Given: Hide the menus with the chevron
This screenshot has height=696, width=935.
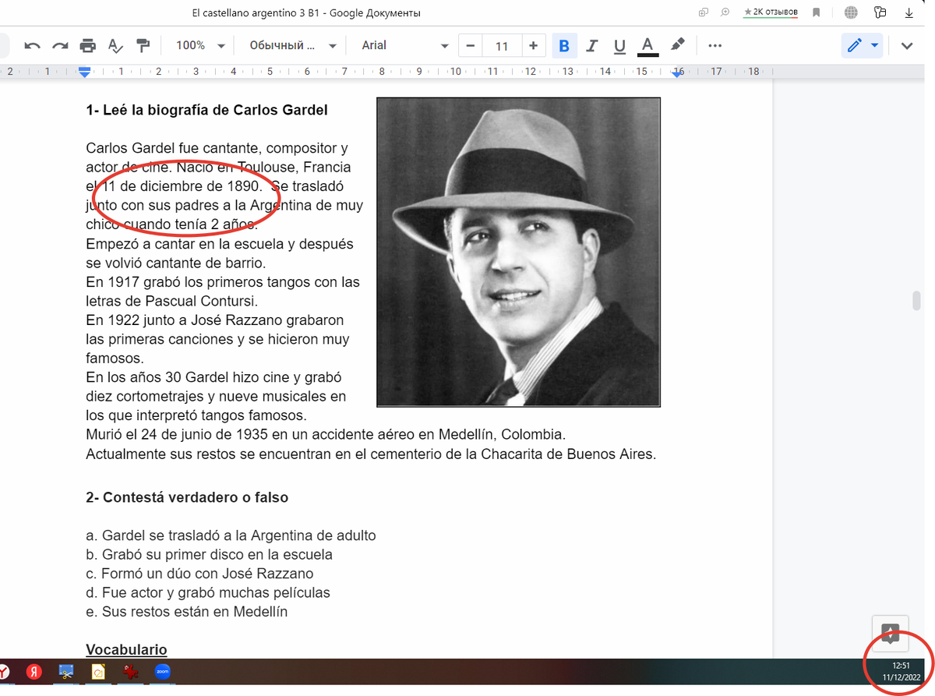Looking at the screenshot, I should click(x=907, y=45).
